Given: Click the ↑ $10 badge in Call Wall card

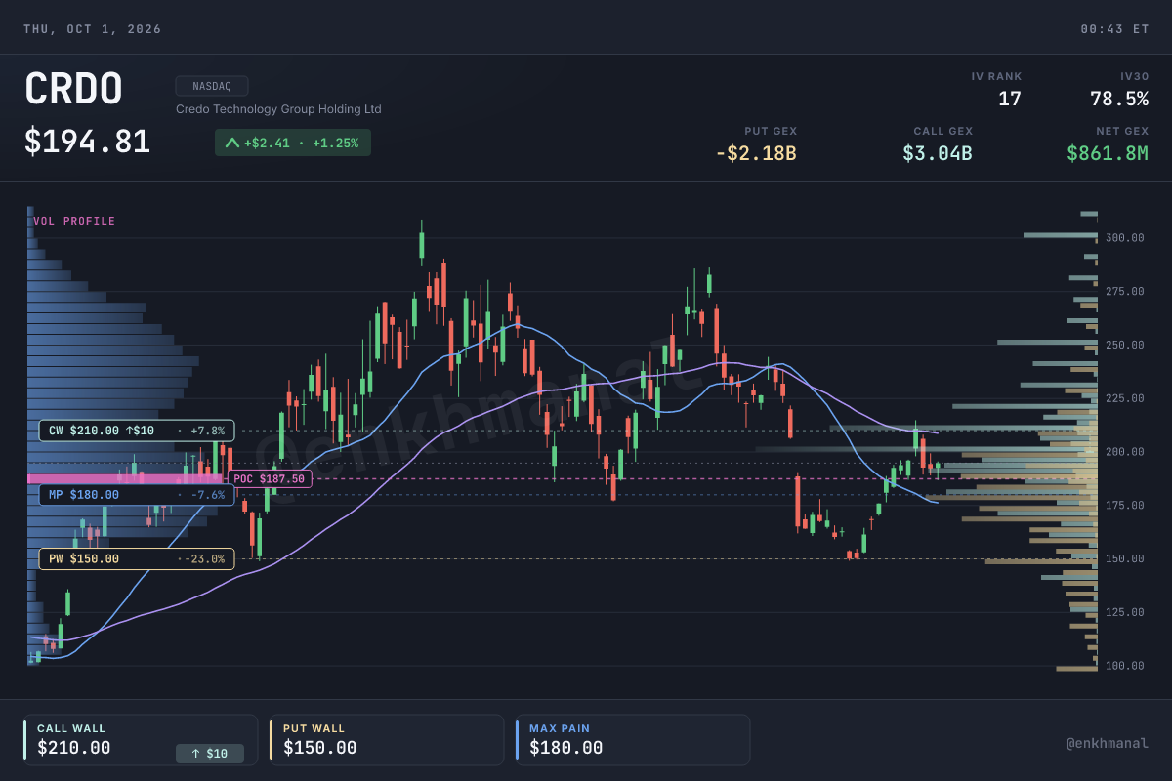Looking at the screenshot, I should click(x=210, y=754).
